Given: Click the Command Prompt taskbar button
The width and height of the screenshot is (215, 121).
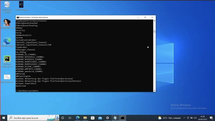Looking at the screenshot, I should tap(122, 118).
